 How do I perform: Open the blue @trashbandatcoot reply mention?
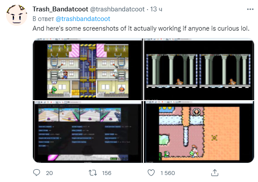click(x=83, y=19)
